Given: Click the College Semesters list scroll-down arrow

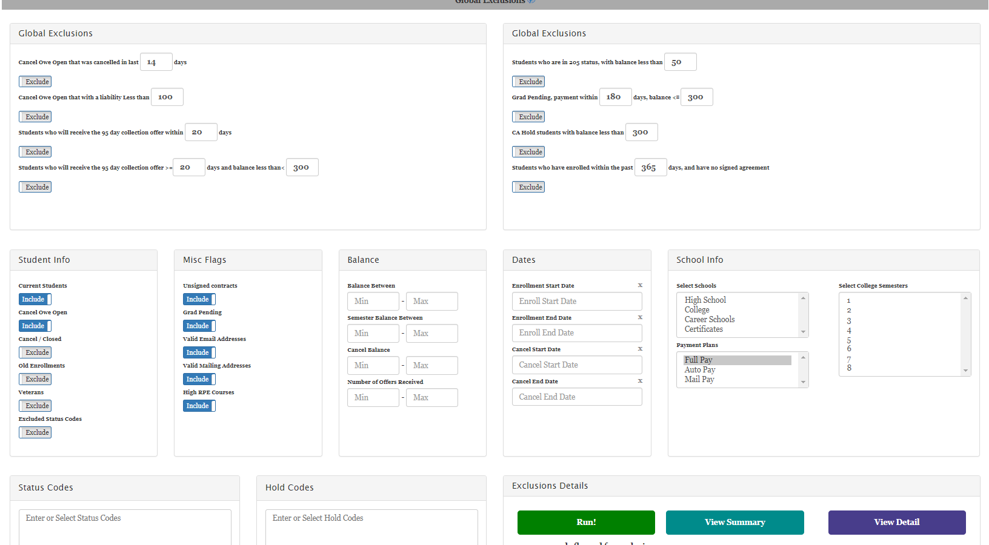Looking at the screenshot, I should coord(965,371).
